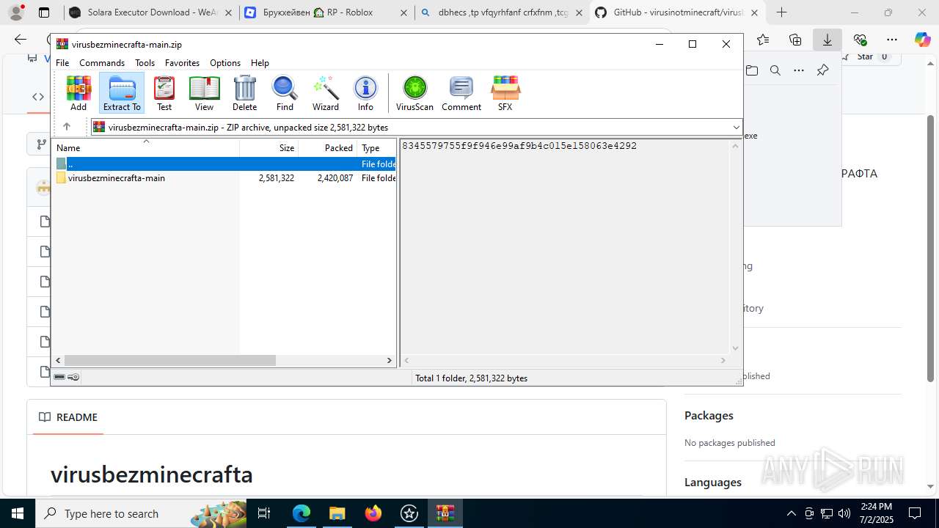Run the Test archive tool

tap(164, 93)
